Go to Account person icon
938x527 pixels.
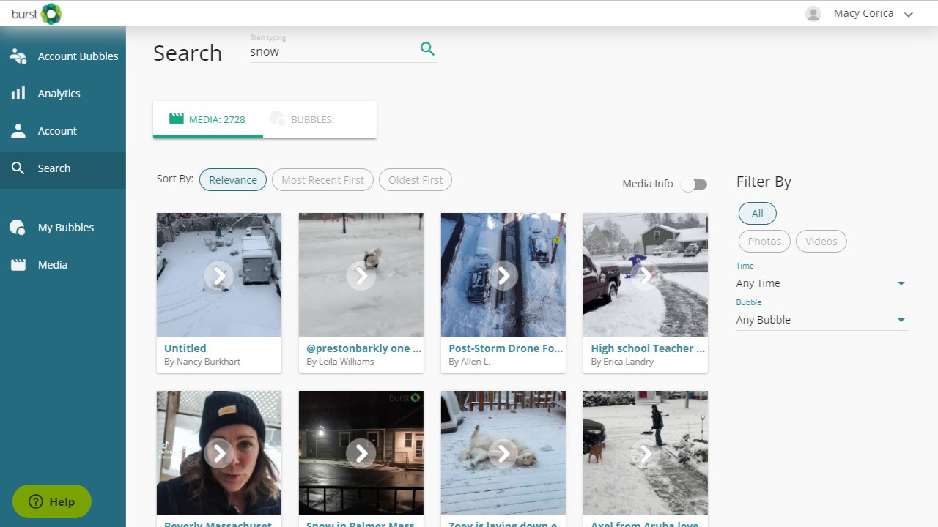click(x=18, y=131)
